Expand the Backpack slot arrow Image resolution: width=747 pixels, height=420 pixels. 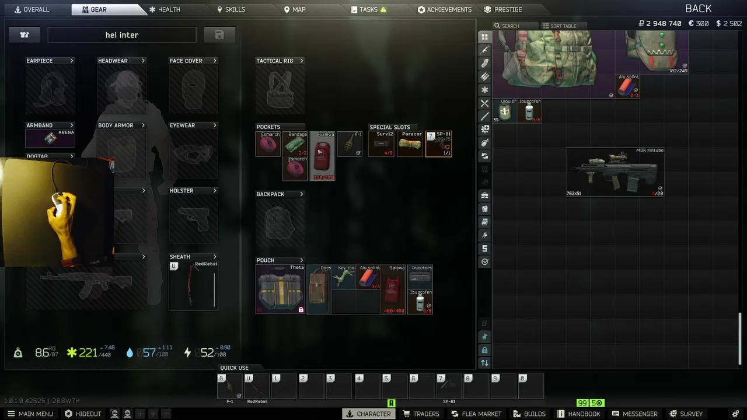coord(301,194)
